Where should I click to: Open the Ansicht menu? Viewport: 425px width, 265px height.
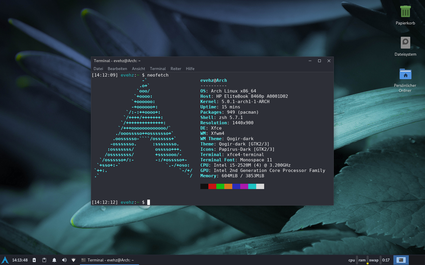pyautogui.click(x=138, y=69)
